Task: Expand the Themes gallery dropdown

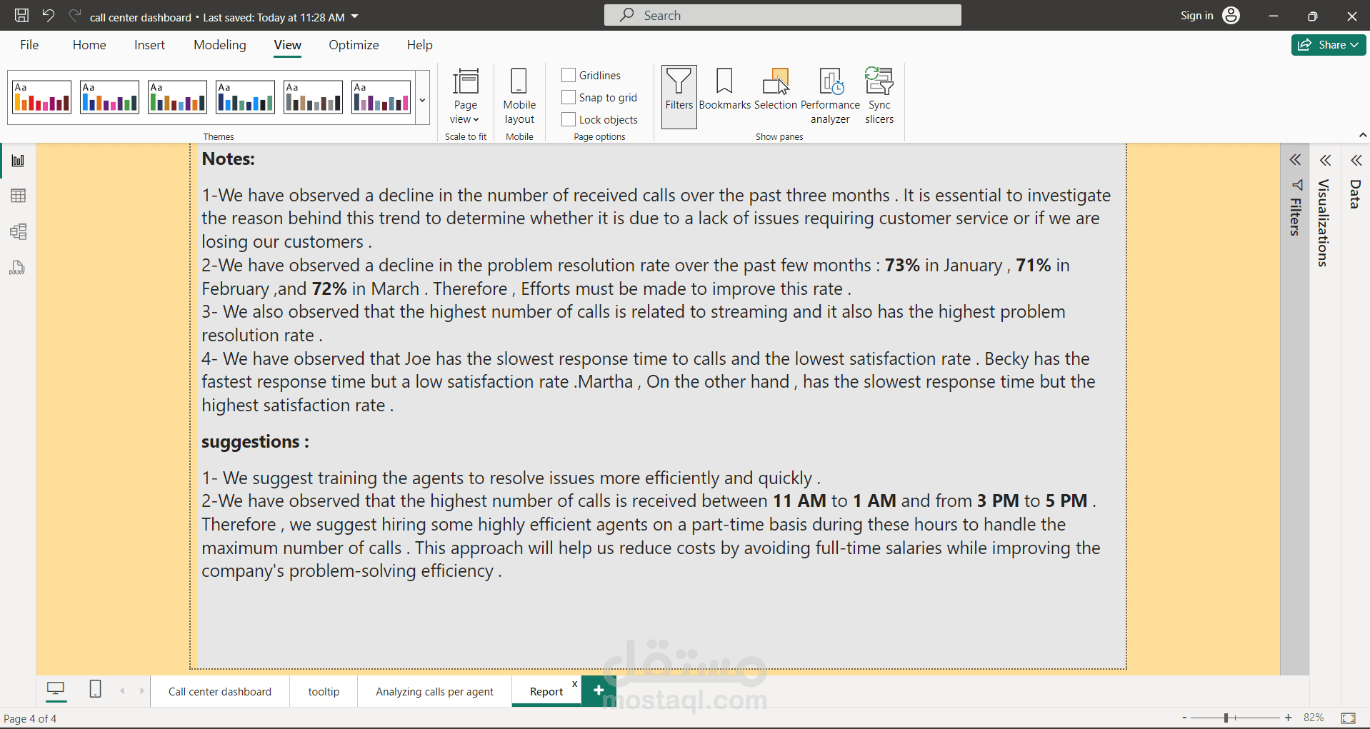Action: tap(423, 99)
